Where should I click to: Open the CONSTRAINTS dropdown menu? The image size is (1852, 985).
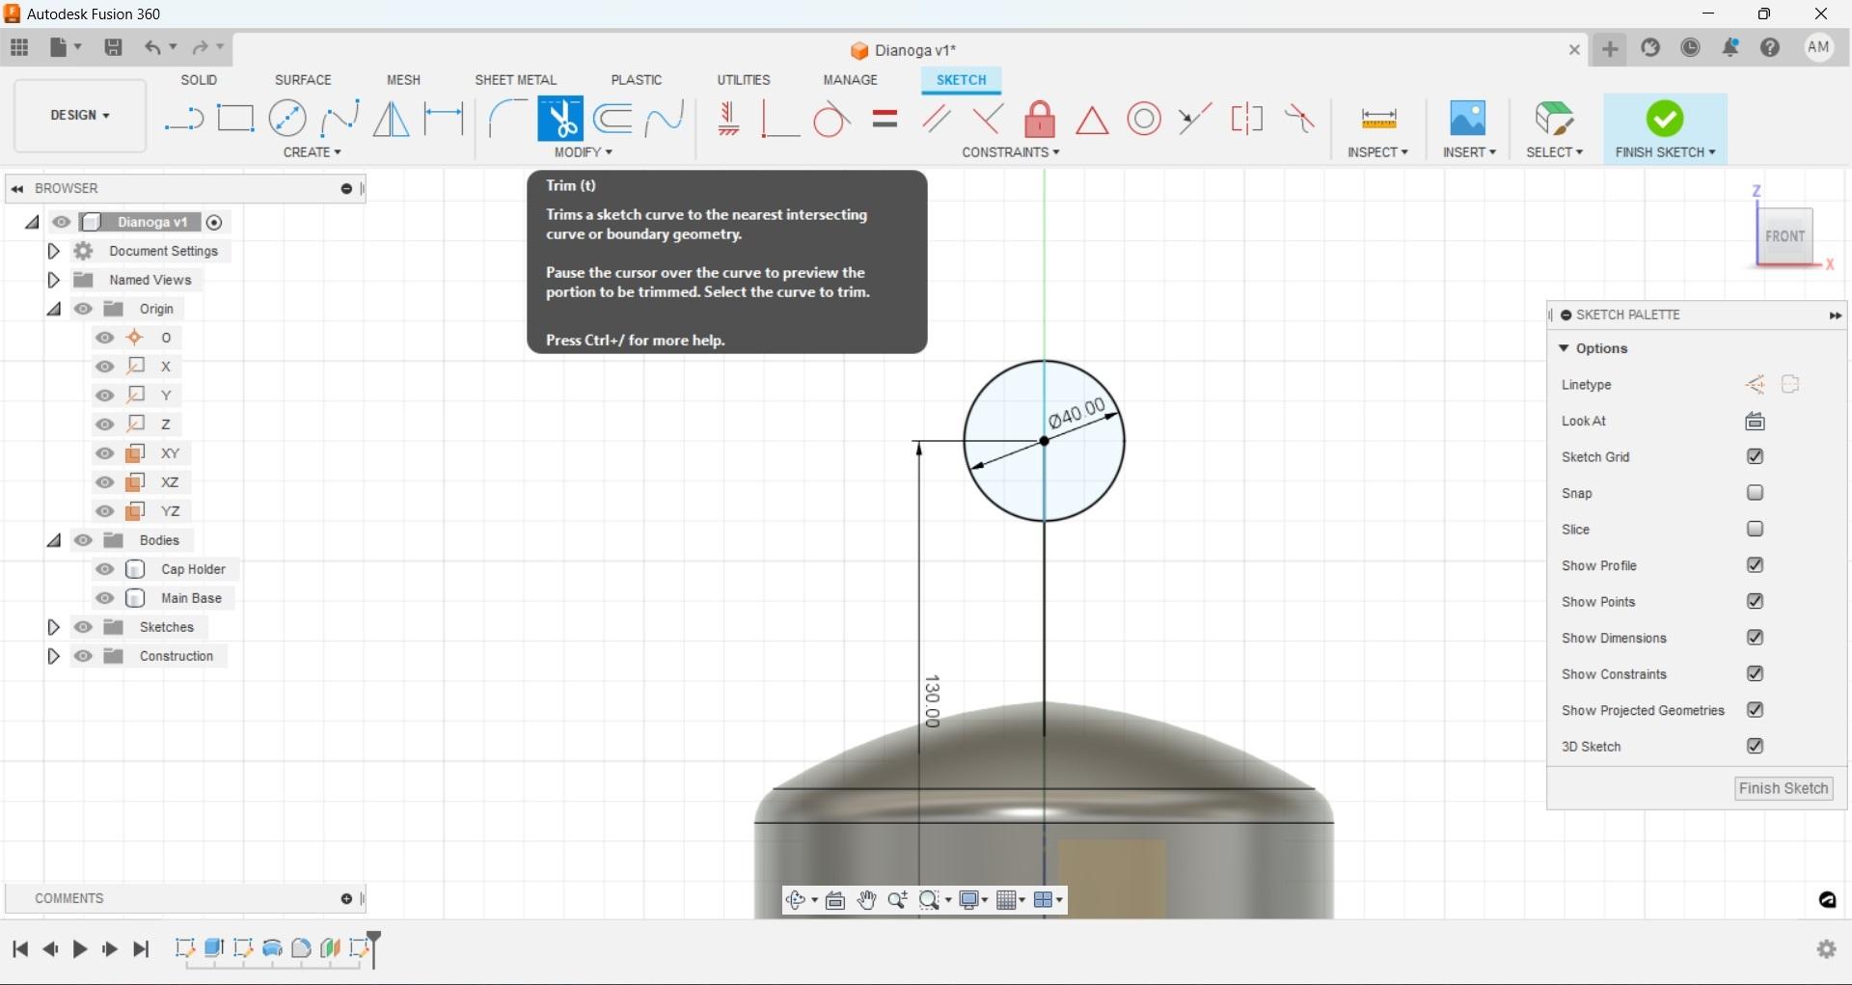pyautogui.click(x=1010, y=152)
